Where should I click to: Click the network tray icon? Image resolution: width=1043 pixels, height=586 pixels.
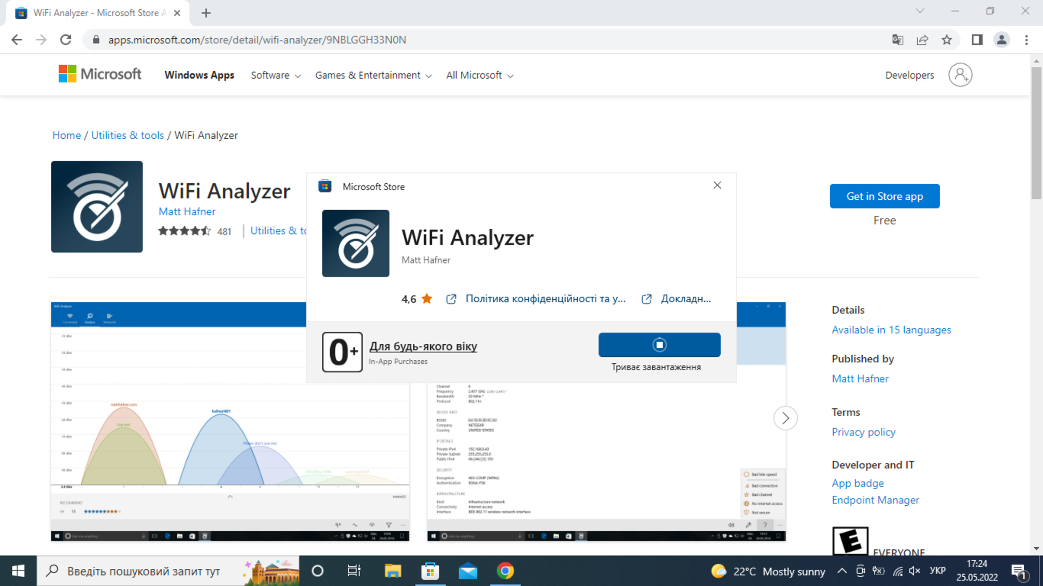[897, 571]
